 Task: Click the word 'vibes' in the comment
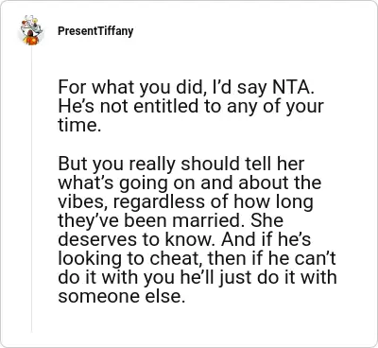pyautogui.click(x=83, y=201)
